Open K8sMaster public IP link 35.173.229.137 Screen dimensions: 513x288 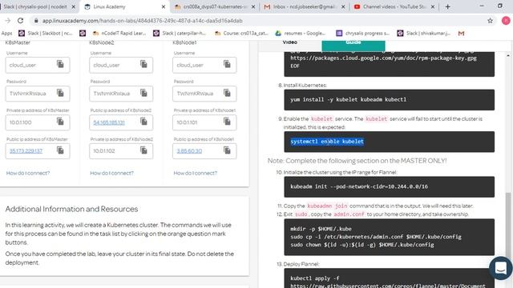26,151
